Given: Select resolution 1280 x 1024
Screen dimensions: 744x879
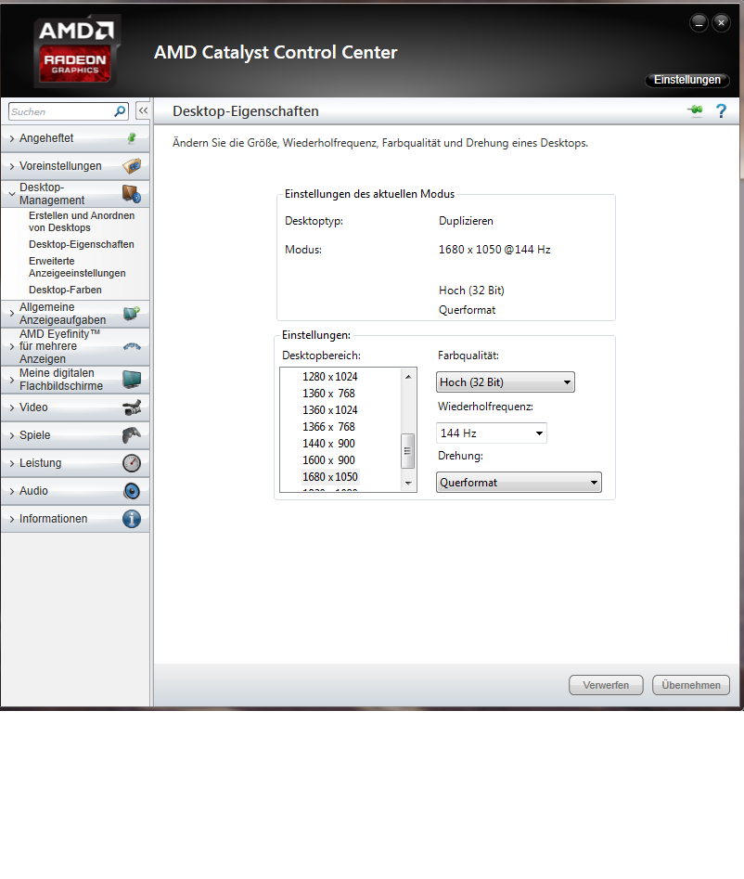Looking at the screenshot, I should (x=330, y=377).
